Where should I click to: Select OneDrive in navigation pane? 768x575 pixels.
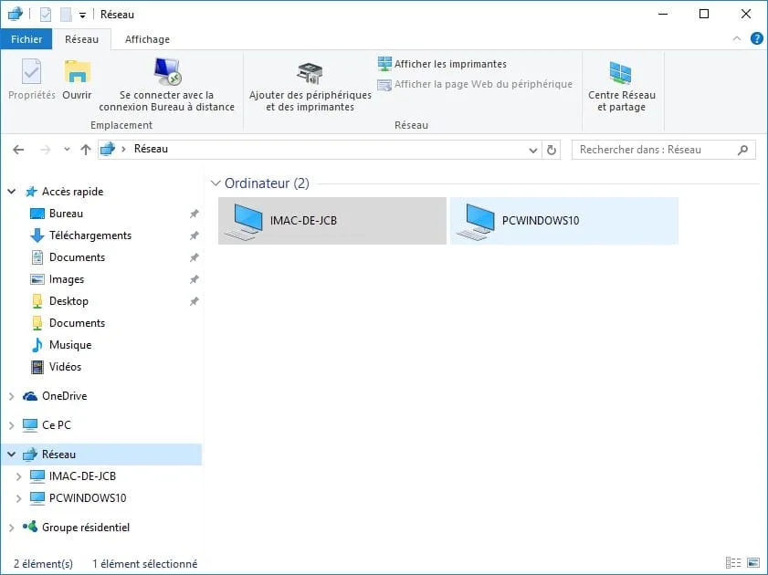(64, 396)
